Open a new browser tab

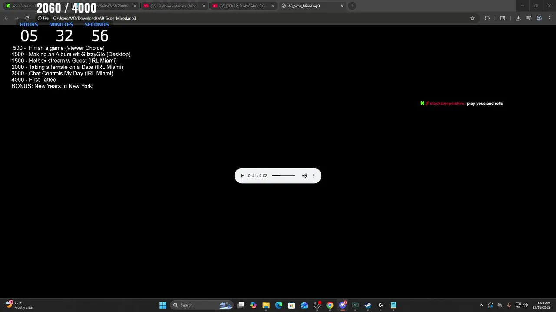click(352, 6)
